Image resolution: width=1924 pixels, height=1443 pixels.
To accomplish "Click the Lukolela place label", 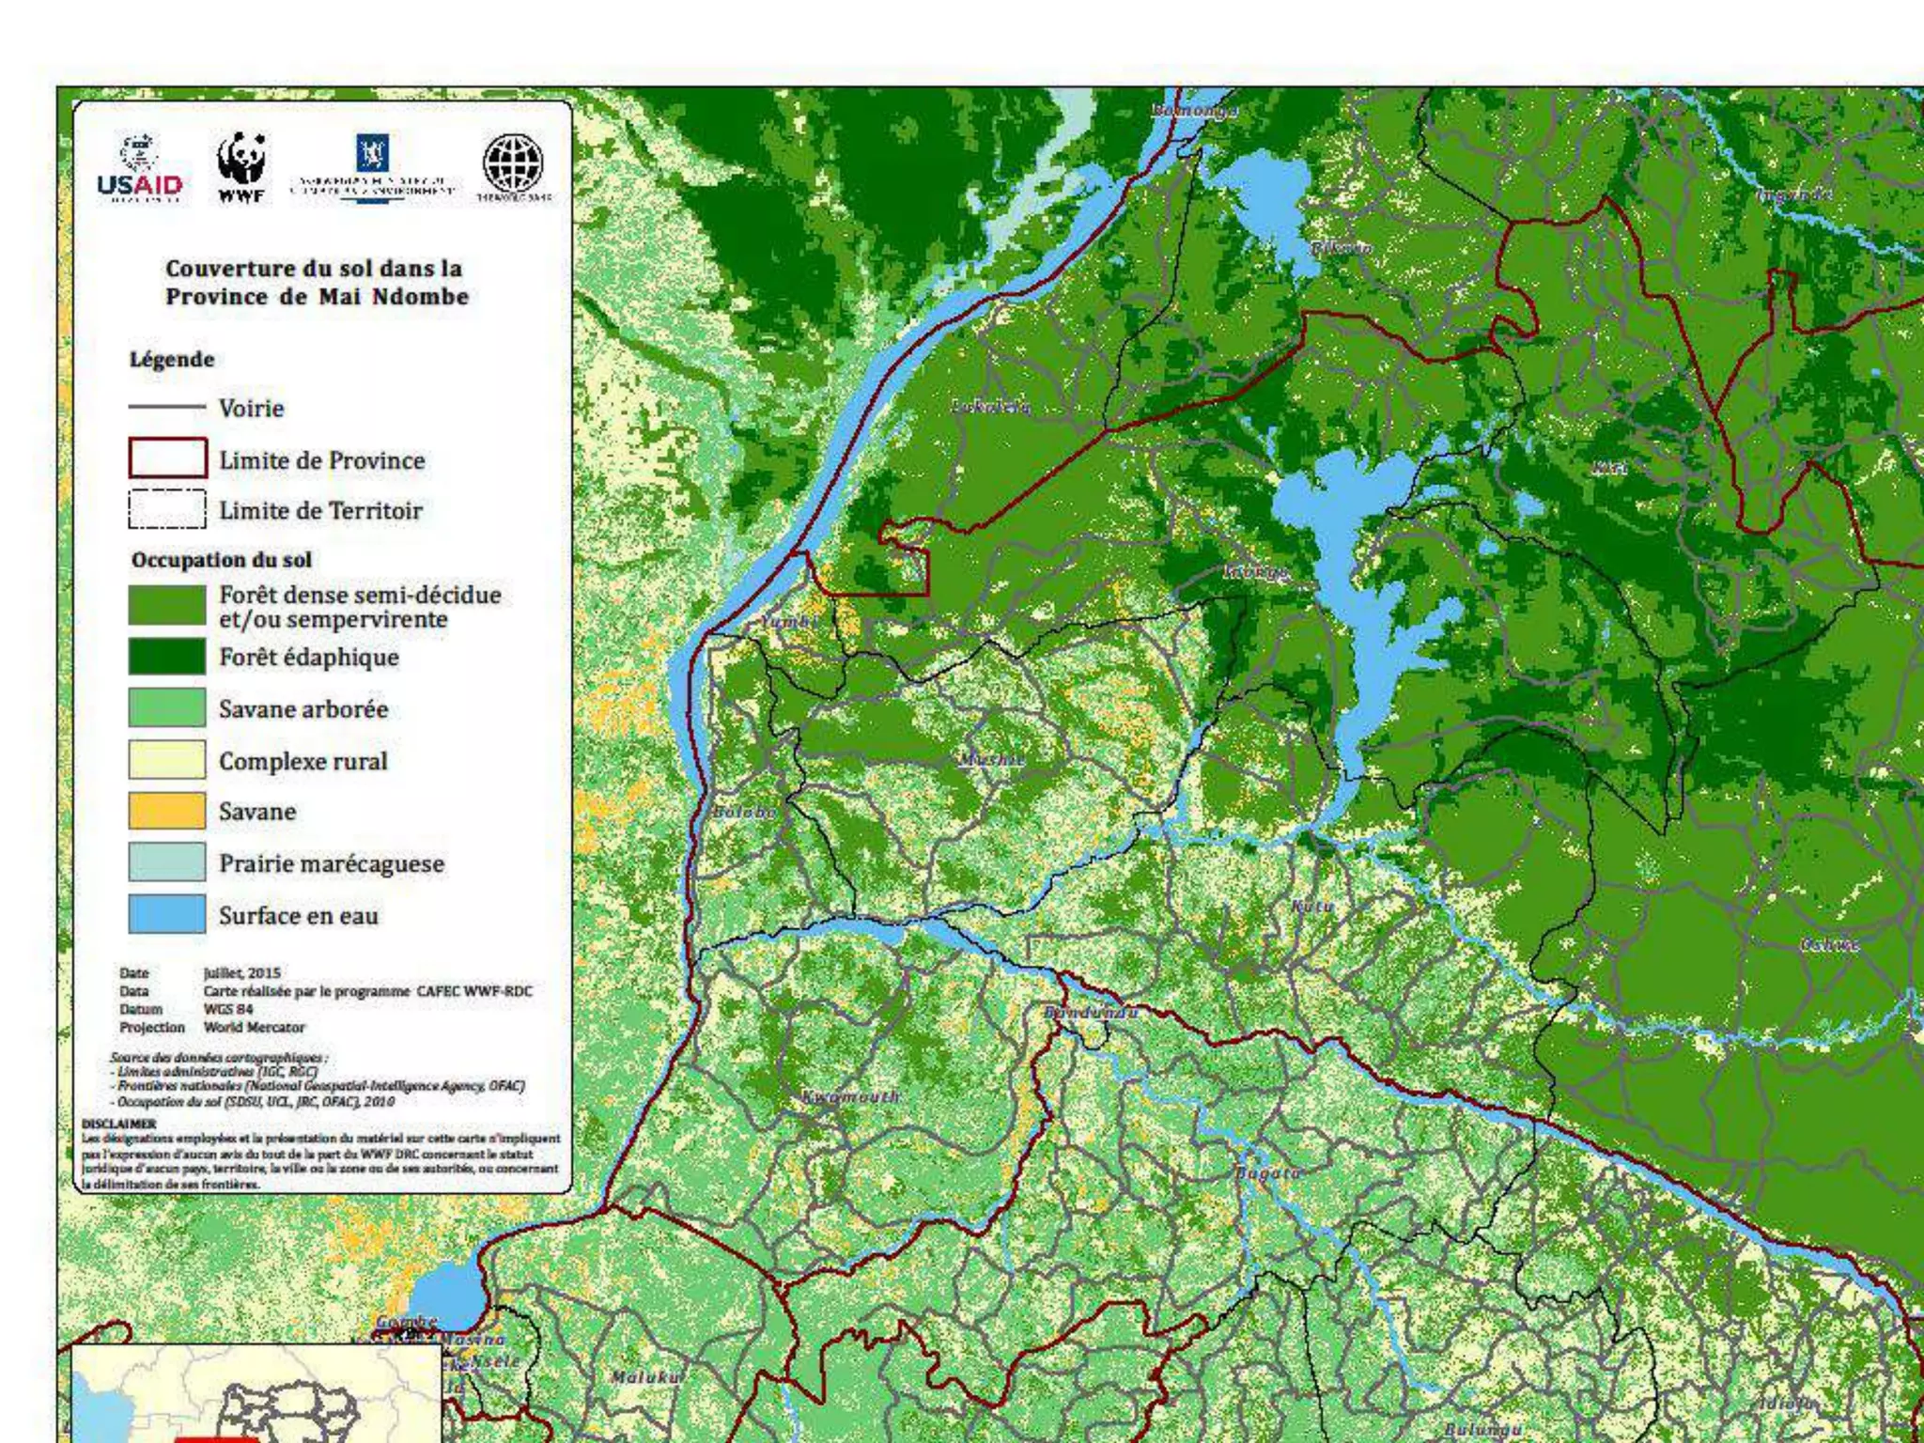I will click(990, 407).
